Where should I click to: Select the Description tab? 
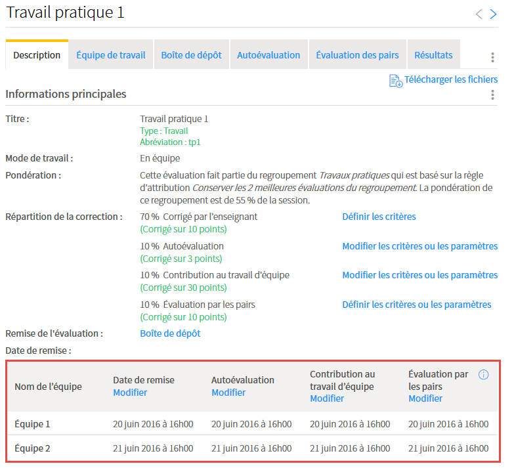[37, 55]
